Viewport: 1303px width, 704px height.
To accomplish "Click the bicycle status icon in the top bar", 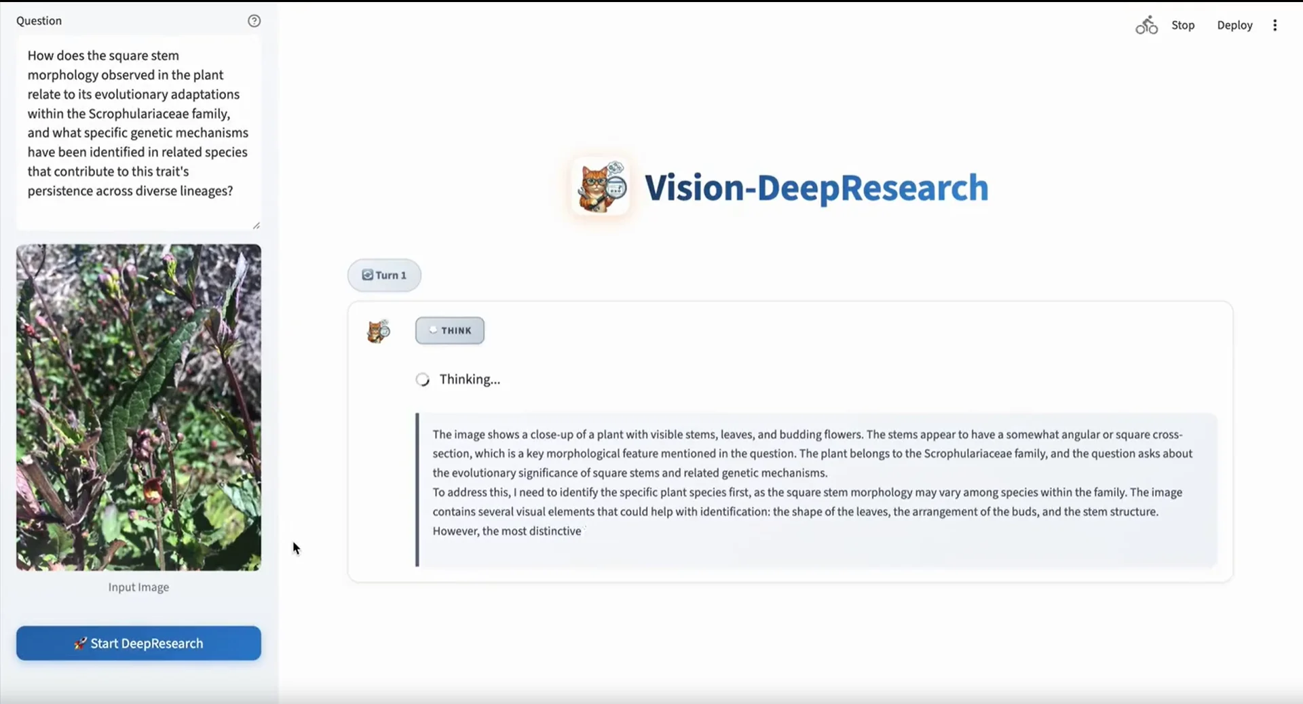I will coord(1146,25).
